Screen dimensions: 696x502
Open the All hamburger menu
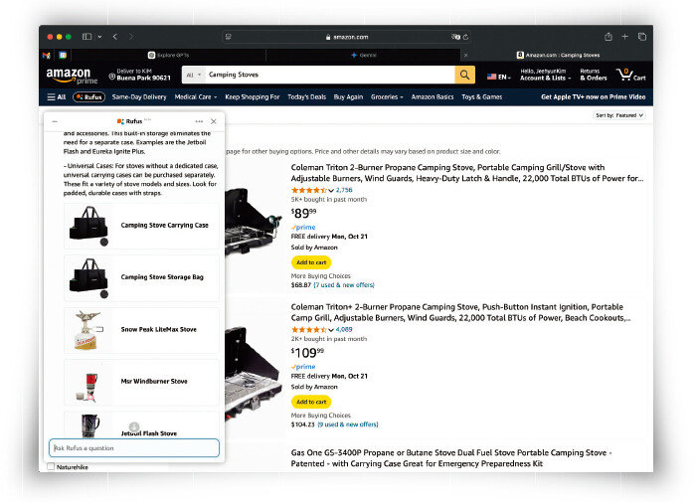(57, 97)
